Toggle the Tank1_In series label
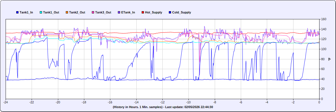Viewport: 336px width, 112px height. point(26,13)
